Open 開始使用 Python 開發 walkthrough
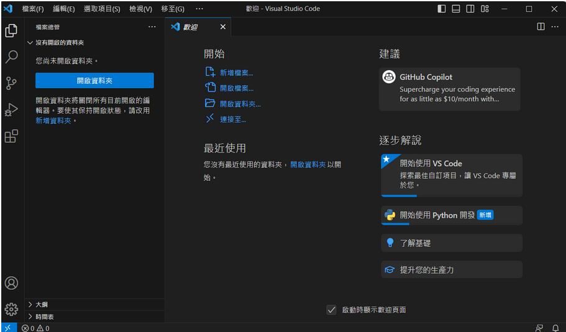 point(452,215)
